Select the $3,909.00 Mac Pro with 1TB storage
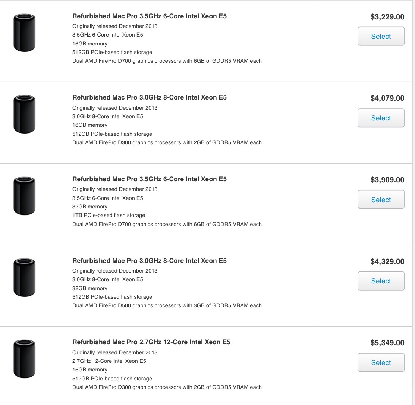 pos(381,199)
